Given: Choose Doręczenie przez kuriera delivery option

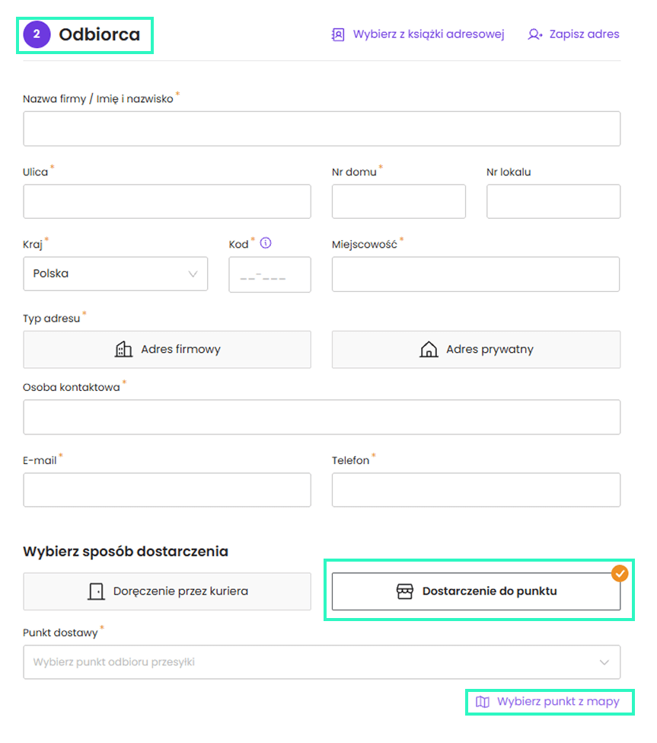Looking at the screenshot, I should point(167,591).
